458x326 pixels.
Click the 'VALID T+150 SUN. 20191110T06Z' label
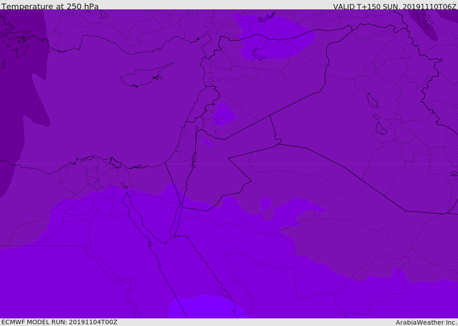click(x=394, y=6)
